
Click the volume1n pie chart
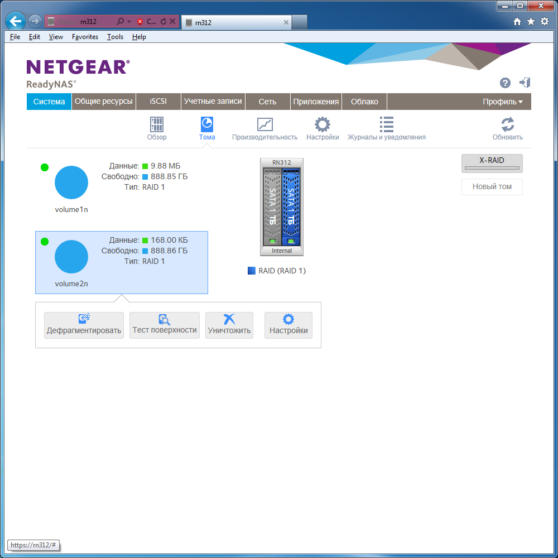point(71,182)
